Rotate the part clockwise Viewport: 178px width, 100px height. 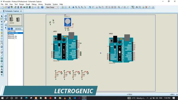[6, 16]
